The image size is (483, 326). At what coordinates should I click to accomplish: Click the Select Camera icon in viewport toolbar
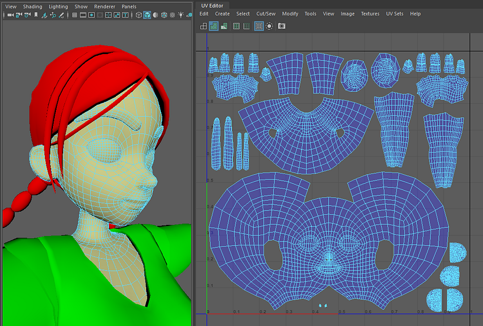tap(11, 15)
